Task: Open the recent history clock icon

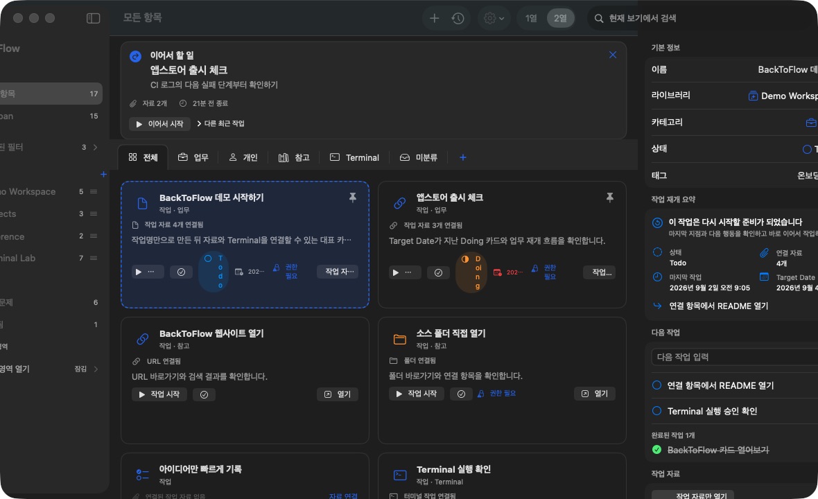Action: tap(458, 18)
